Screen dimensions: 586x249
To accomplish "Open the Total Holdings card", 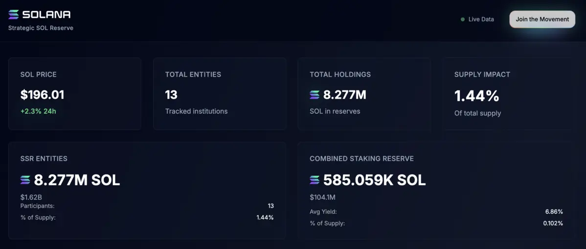I will 364,94.
